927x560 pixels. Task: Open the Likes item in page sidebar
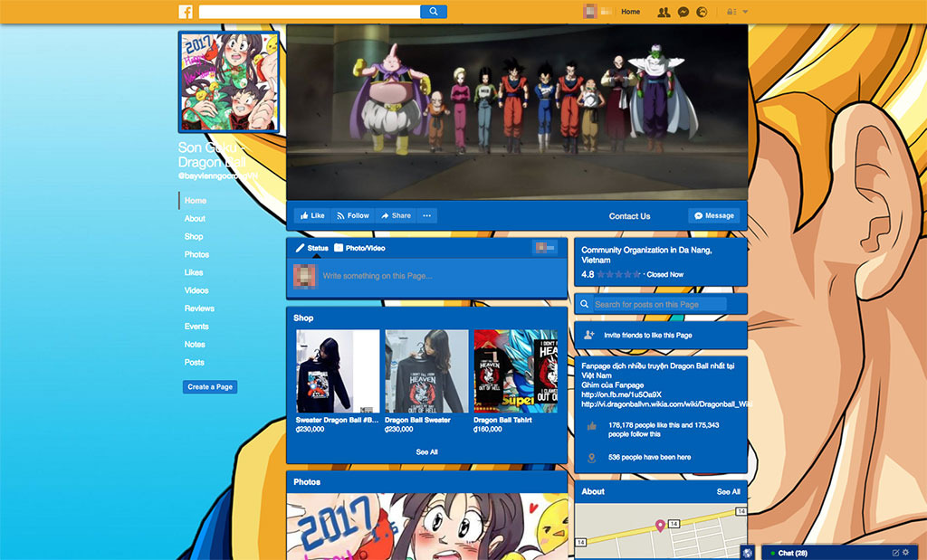[x=194, y=272]
